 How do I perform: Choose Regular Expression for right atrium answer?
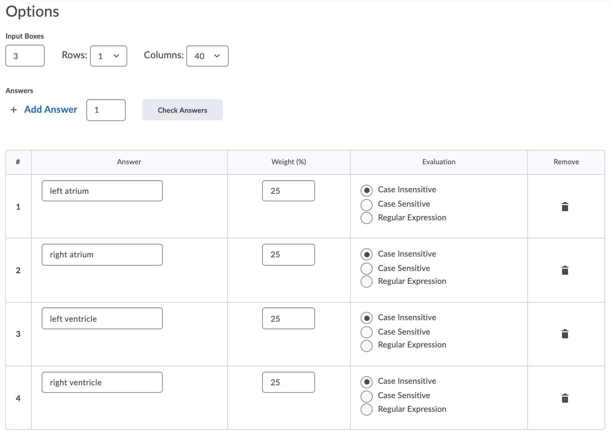tap(367, 282)
